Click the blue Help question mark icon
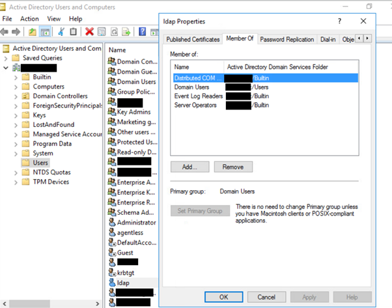Viewport: 392px width, 308px height. click(142, 32)
